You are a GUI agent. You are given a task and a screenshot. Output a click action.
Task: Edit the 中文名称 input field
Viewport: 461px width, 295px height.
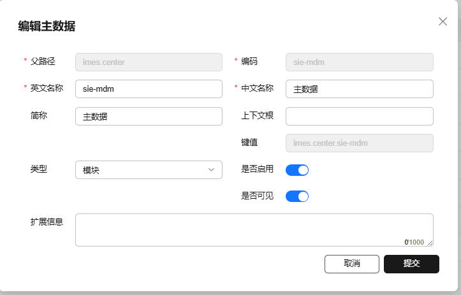[x=359, y=89]
